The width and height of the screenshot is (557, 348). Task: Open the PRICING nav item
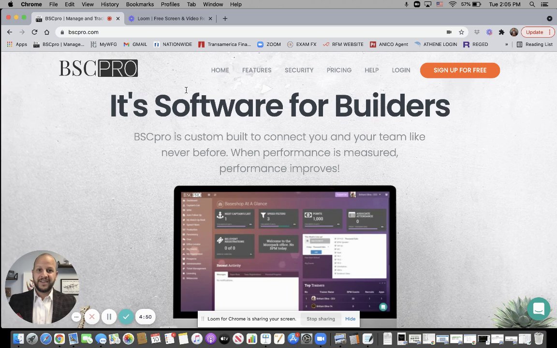coord(339,70)
